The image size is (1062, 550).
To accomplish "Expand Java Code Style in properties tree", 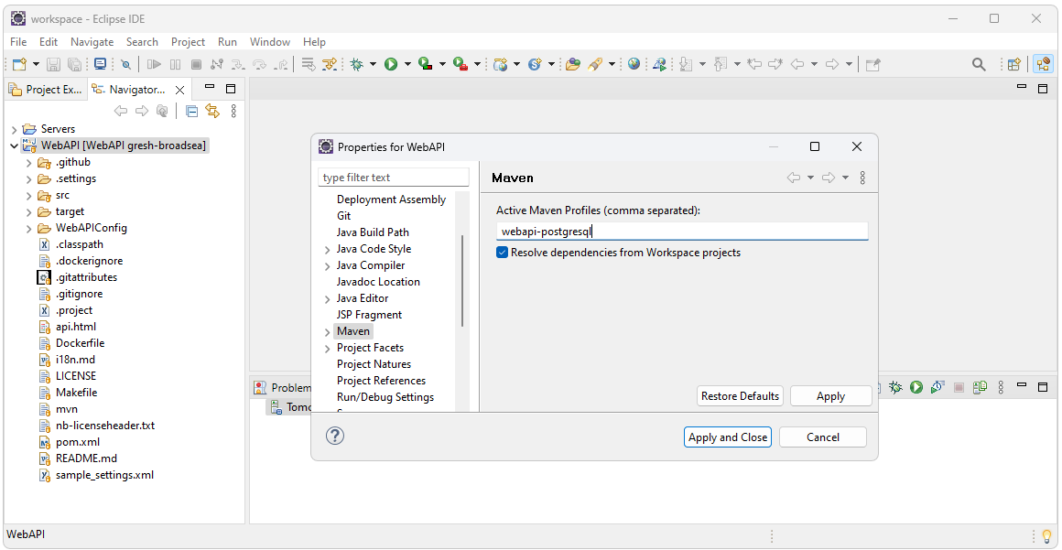I will click(328, 249).
